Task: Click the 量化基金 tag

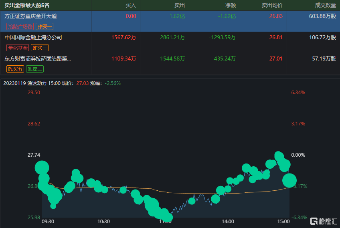Action: tap(18, 48)
